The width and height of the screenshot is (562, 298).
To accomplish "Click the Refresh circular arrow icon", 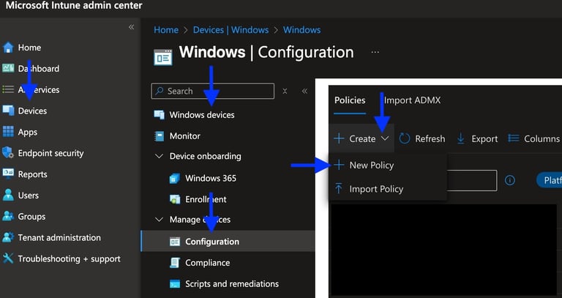I will point(404,138).
